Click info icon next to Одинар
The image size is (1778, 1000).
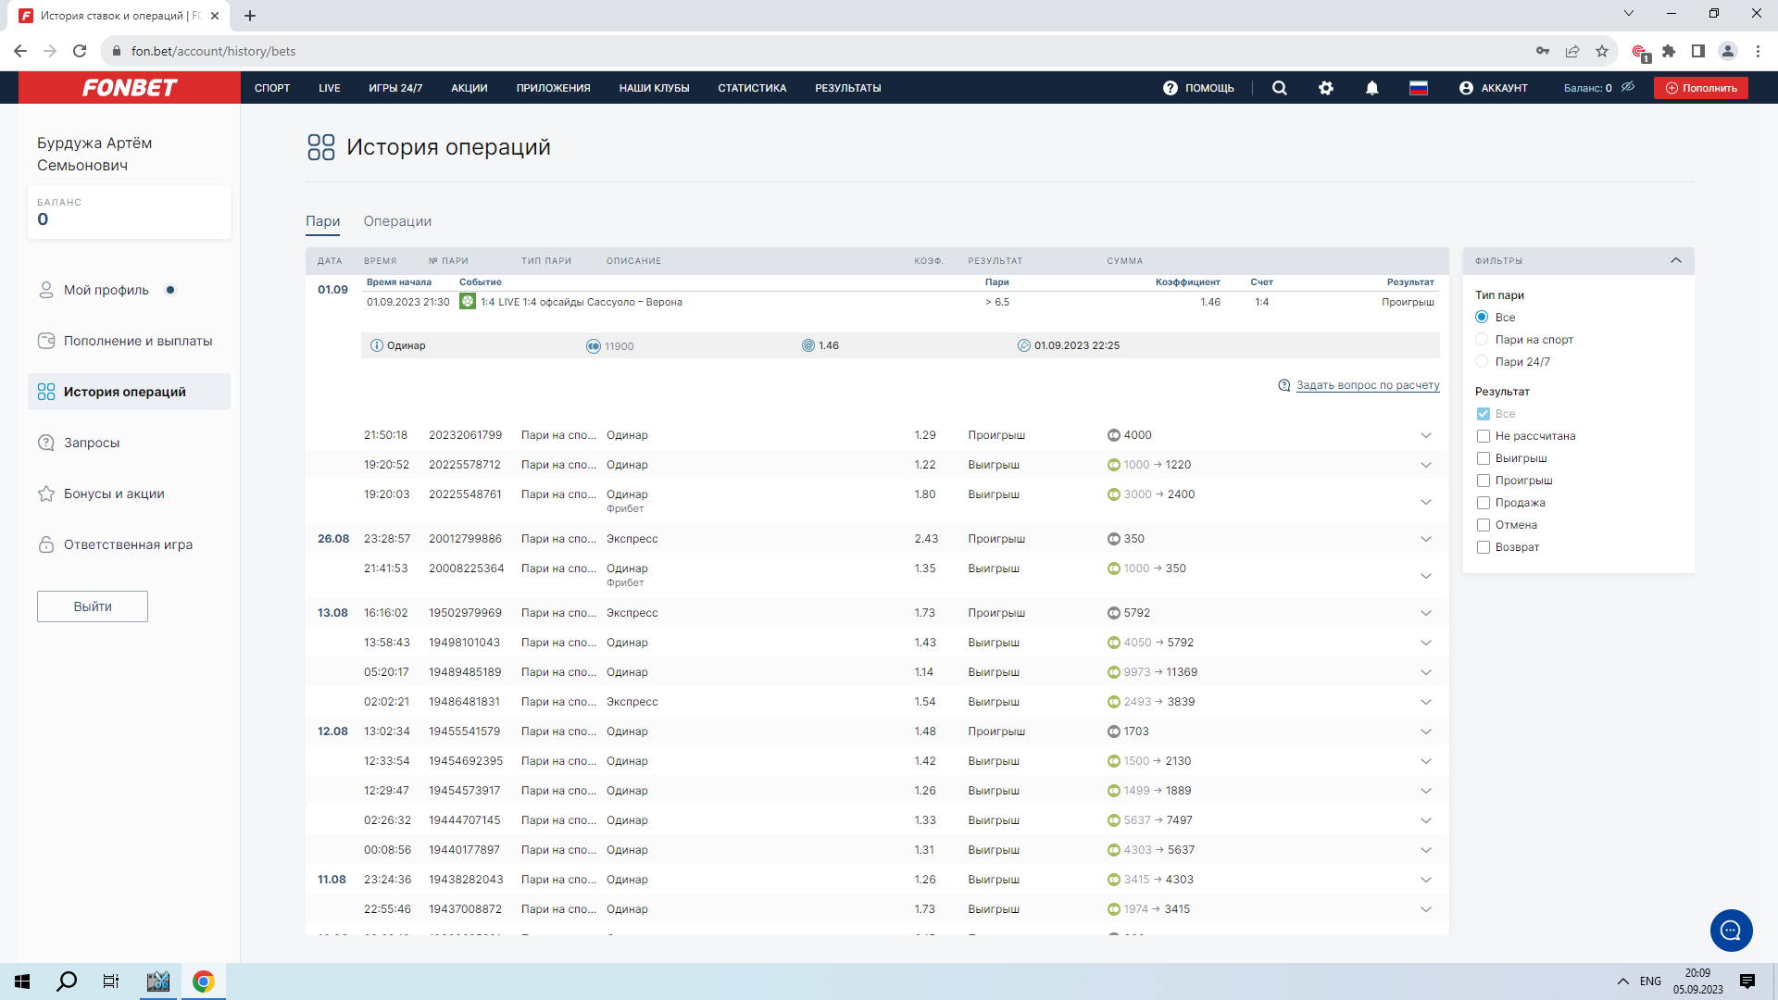[x=377, y=345]
